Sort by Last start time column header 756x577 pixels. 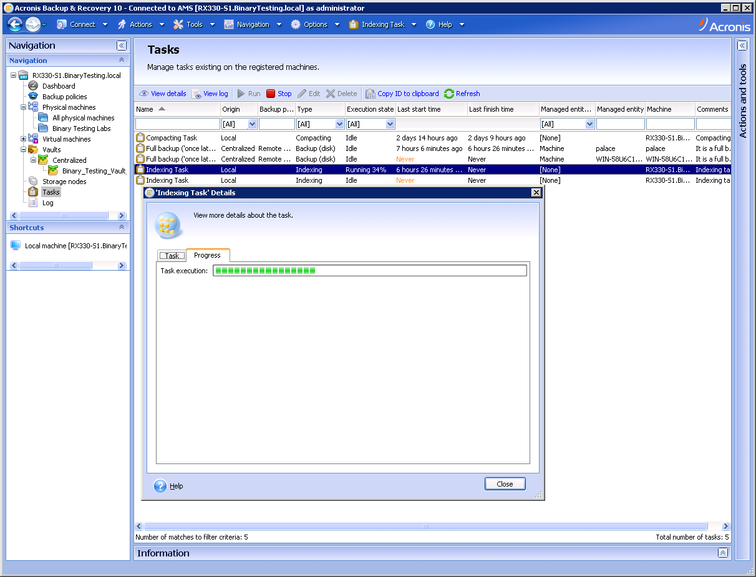click(431, 109)
